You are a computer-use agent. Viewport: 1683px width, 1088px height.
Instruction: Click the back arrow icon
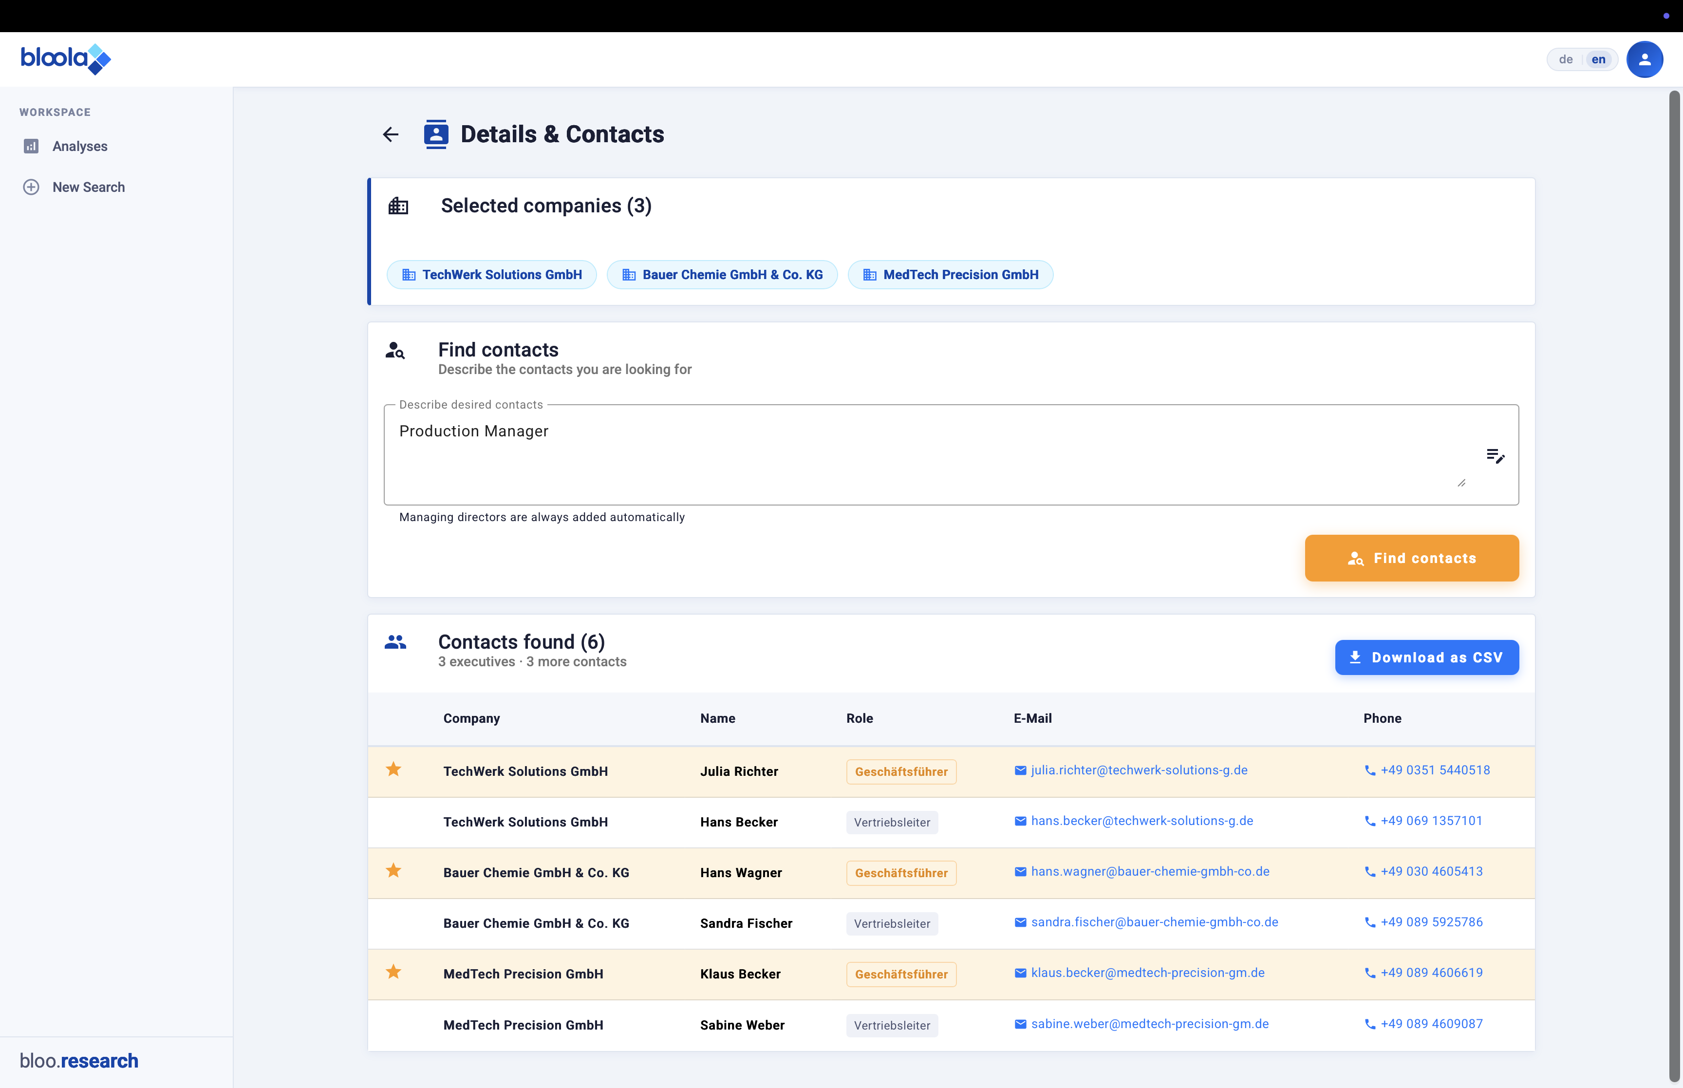point(391,134)
